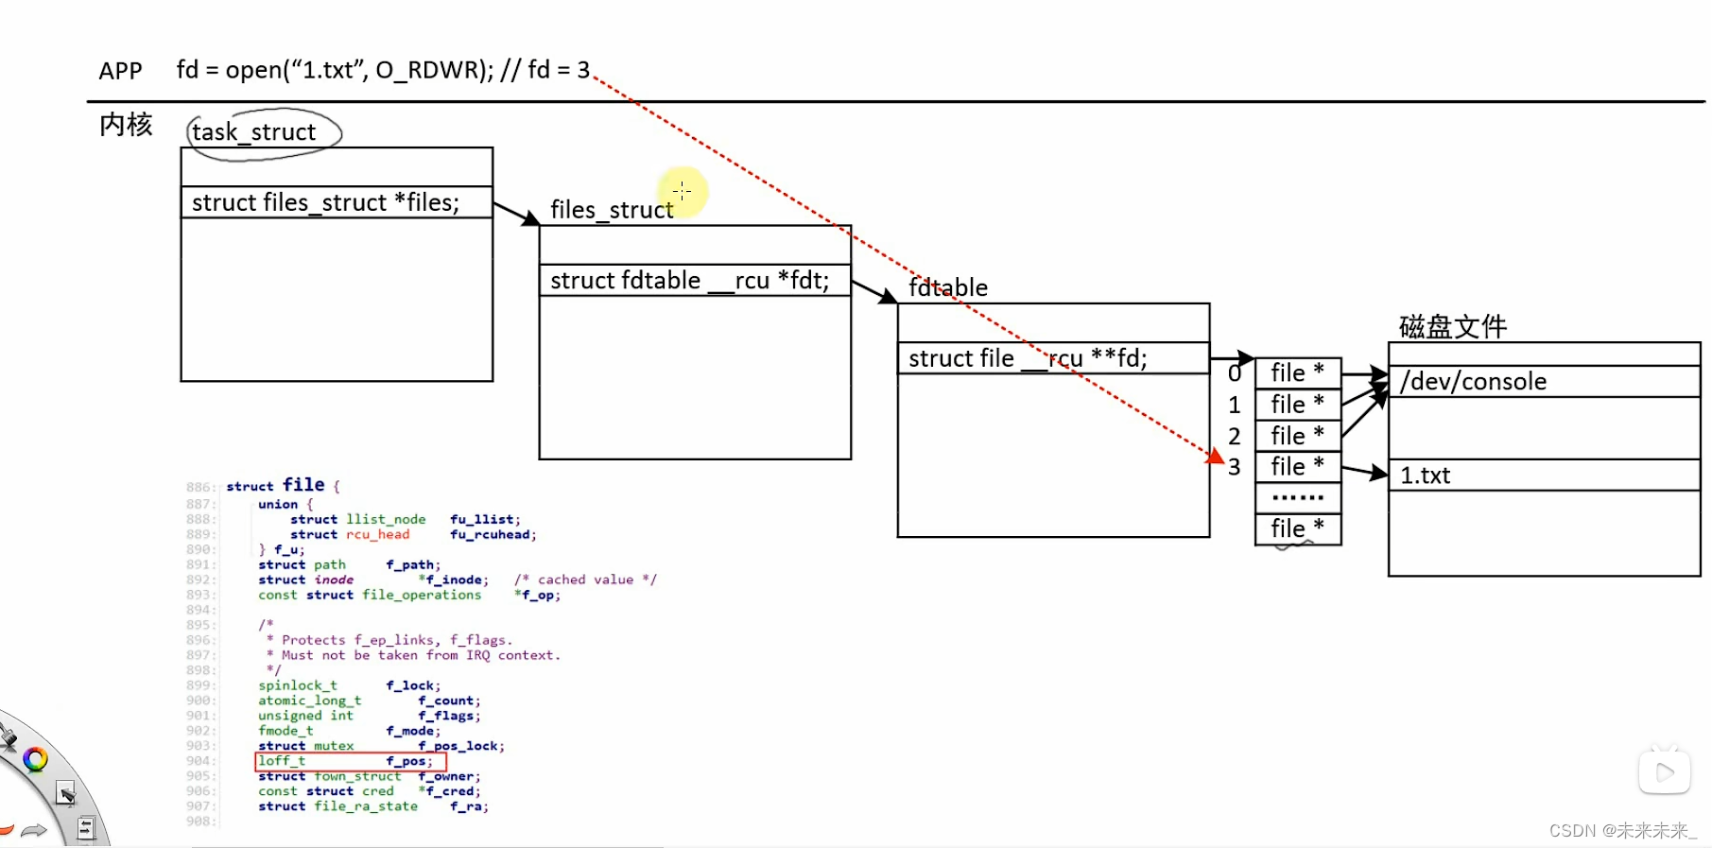This screenshot has width=1712, height=848.
Task: Click 'file *' cell at index 1
Action: (1298, 404)
